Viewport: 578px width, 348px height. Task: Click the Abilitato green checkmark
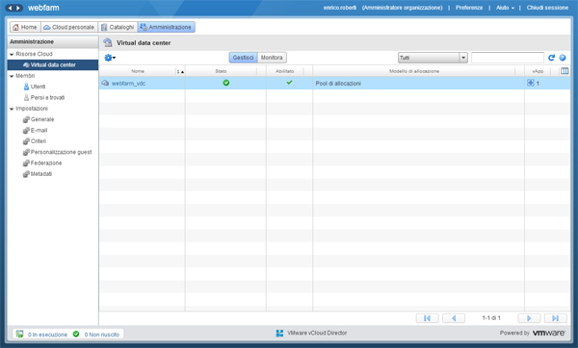pos(289,83)
